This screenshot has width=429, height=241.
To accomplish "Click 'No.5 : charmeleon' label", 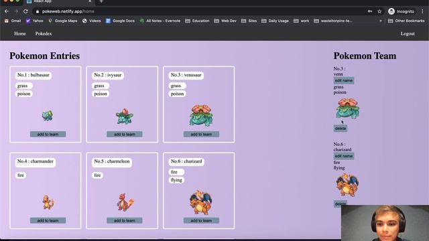I will coord(112,161).
